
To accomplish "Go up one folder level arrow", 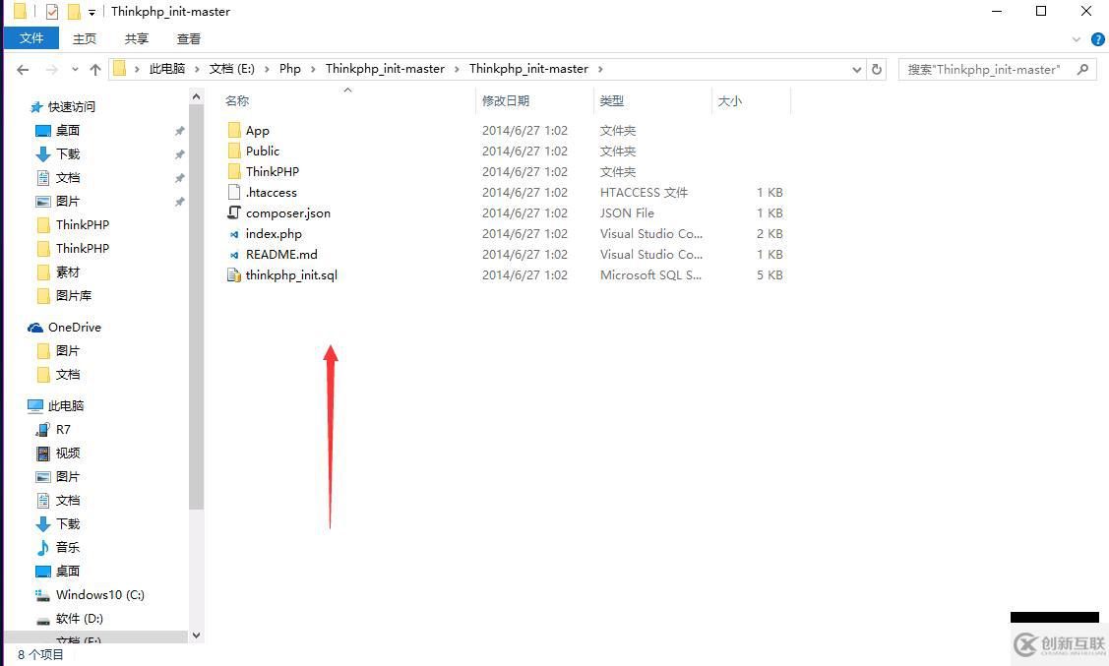I will 95,69.
